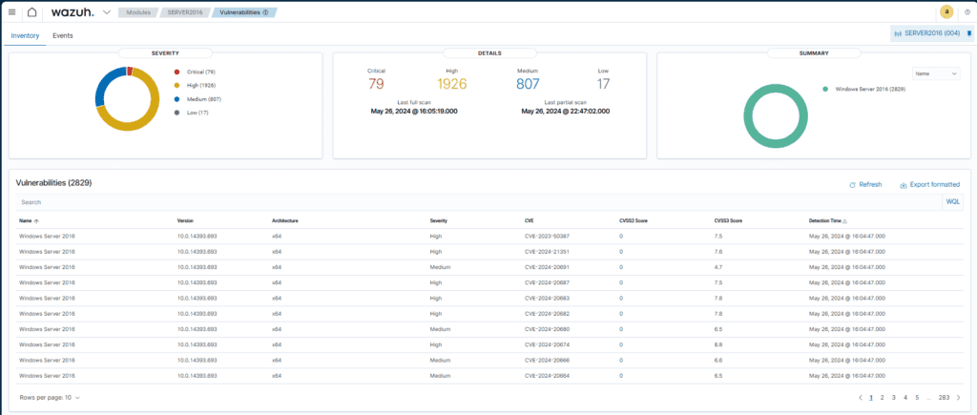Click Export formatted button
The height and width of the screenshot is (415, 977).
(929, 184)
